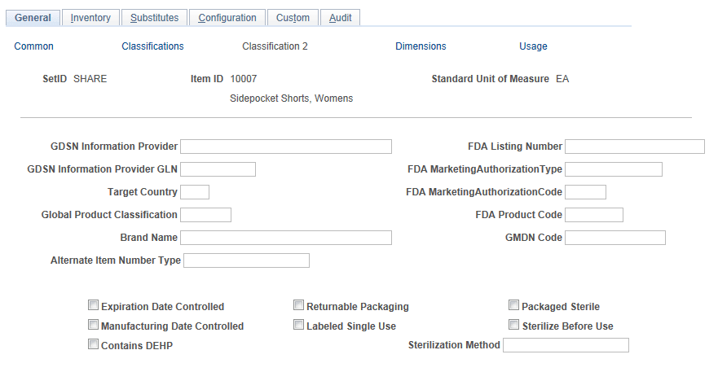Select the Configuration tab

(227, 18)
